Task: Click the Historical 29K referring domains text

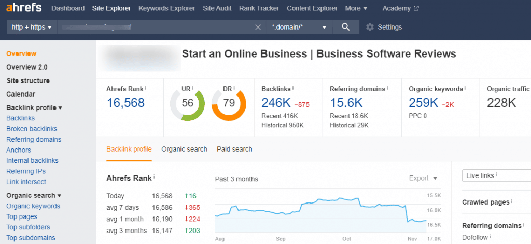Action: pyautogui.click(x=349, y=125)
